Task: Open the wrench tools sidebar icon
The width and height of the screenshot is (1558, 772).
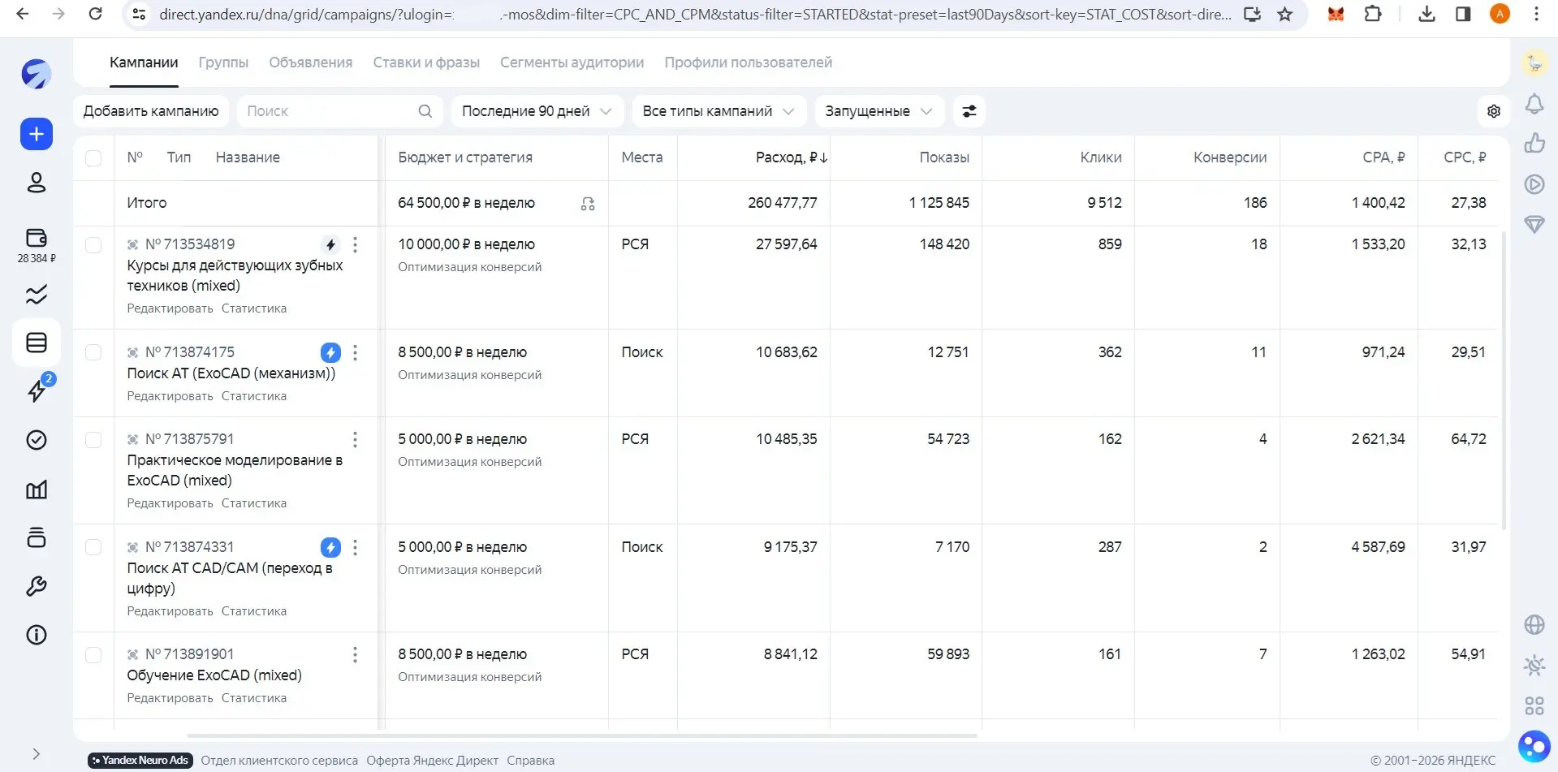Action: 37,586
